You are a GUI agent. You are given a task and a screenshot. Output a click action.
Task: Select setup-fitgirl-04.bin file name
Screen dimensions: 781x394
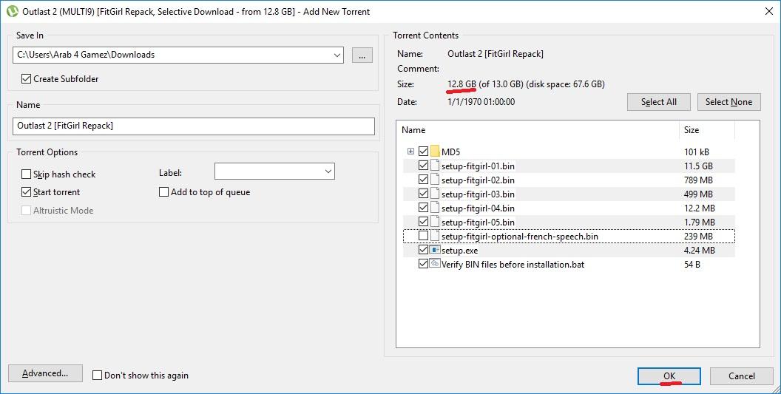[478, 208]
